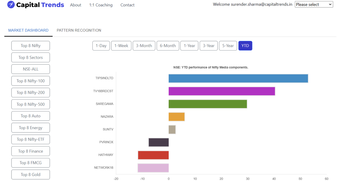337x181 pixels.
Task: Click the NETWORK18 axis label
Action: [x=104, y=168]
